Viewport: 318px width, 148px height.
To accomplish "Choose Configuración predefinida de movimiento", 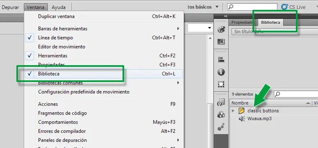I will pos(104,92).
